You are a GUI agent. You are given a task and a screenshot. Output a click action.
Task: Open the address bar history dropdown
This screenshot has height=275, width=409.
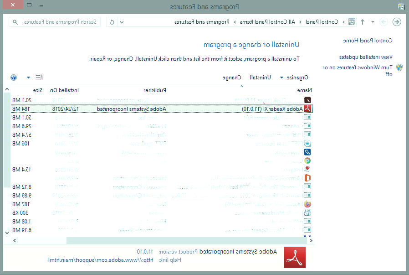tap(122, 22)
